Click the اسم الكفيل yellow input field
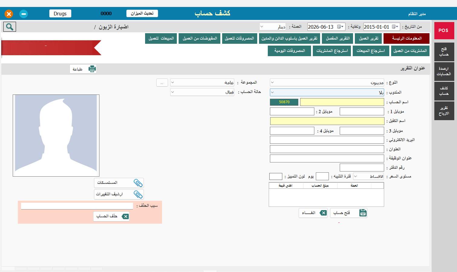Viewport: 457px width, 272px height. (x=327, y=121)
